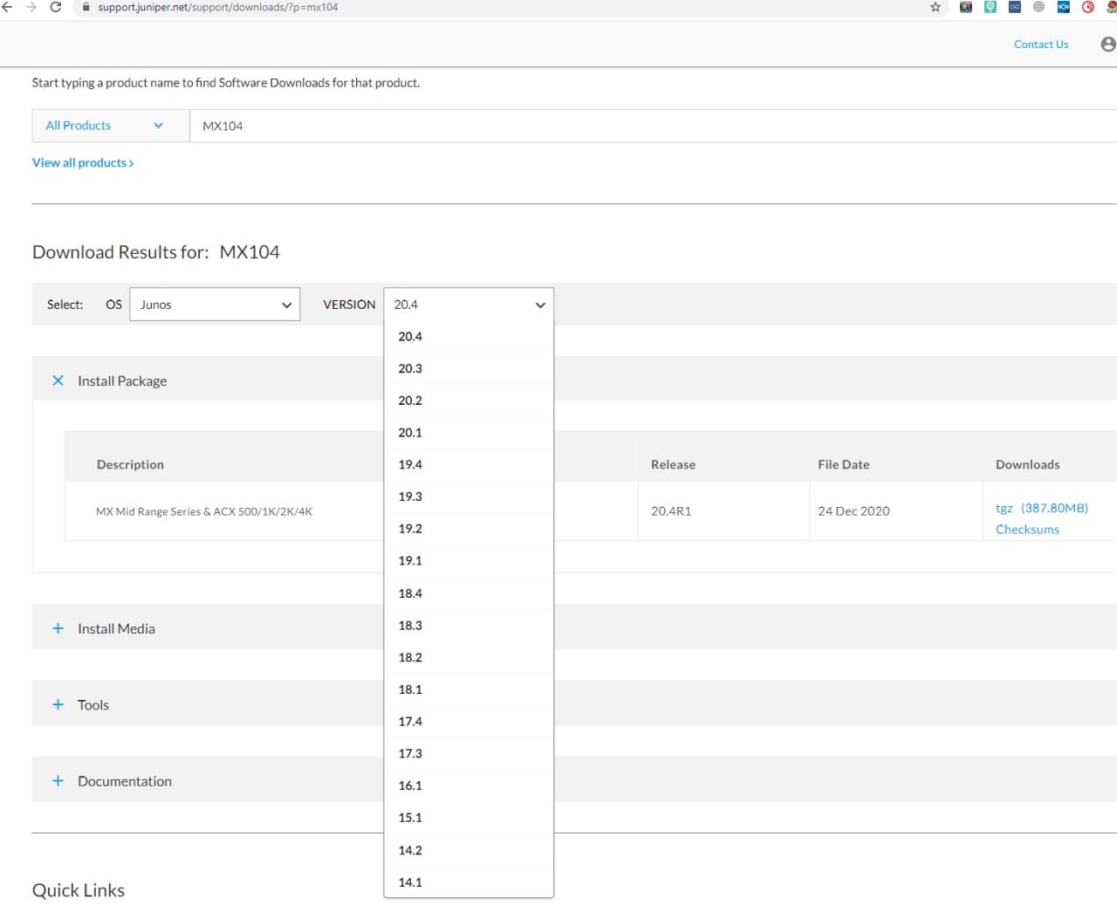Screen dimensions: 1117x905
Task: Click the Contact Us link
Action: pyautogui.click(x=1041, y=45)
